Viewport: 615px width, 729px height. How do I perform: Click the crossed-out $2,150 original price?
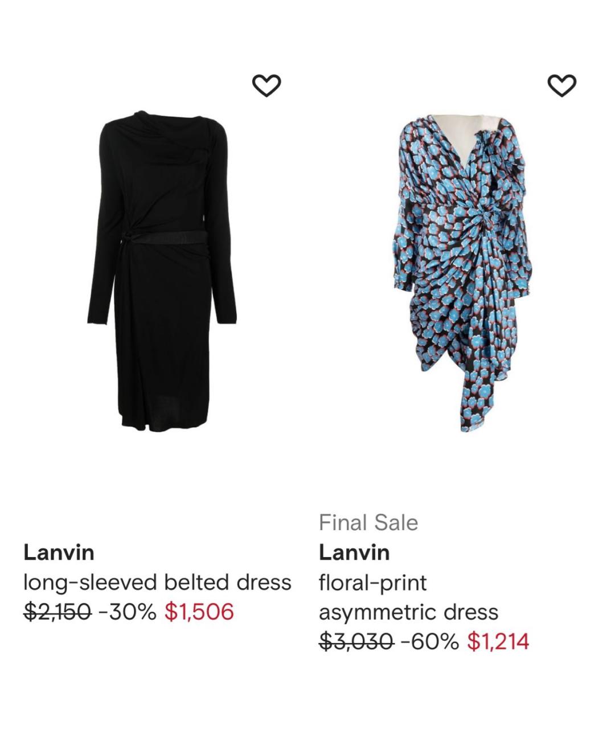57,612
